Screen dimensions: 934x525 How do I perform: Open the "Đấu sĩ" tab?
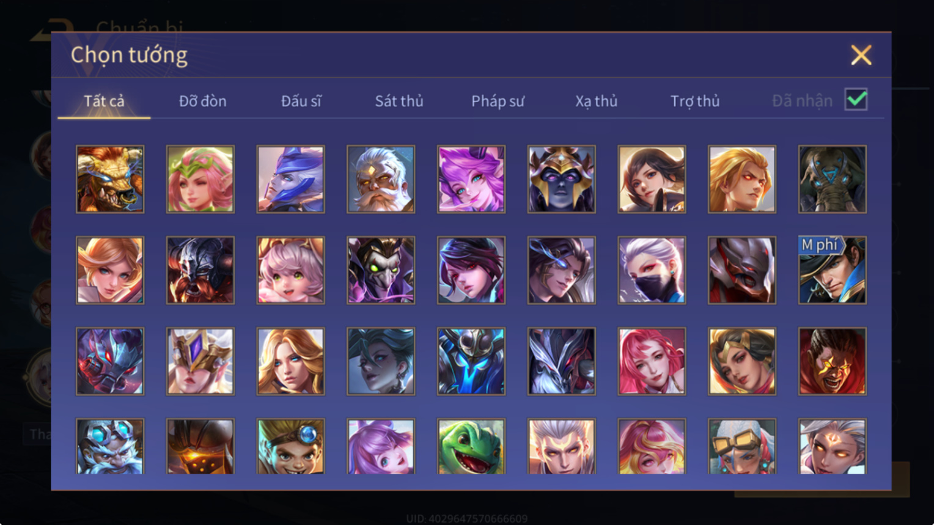301,101
